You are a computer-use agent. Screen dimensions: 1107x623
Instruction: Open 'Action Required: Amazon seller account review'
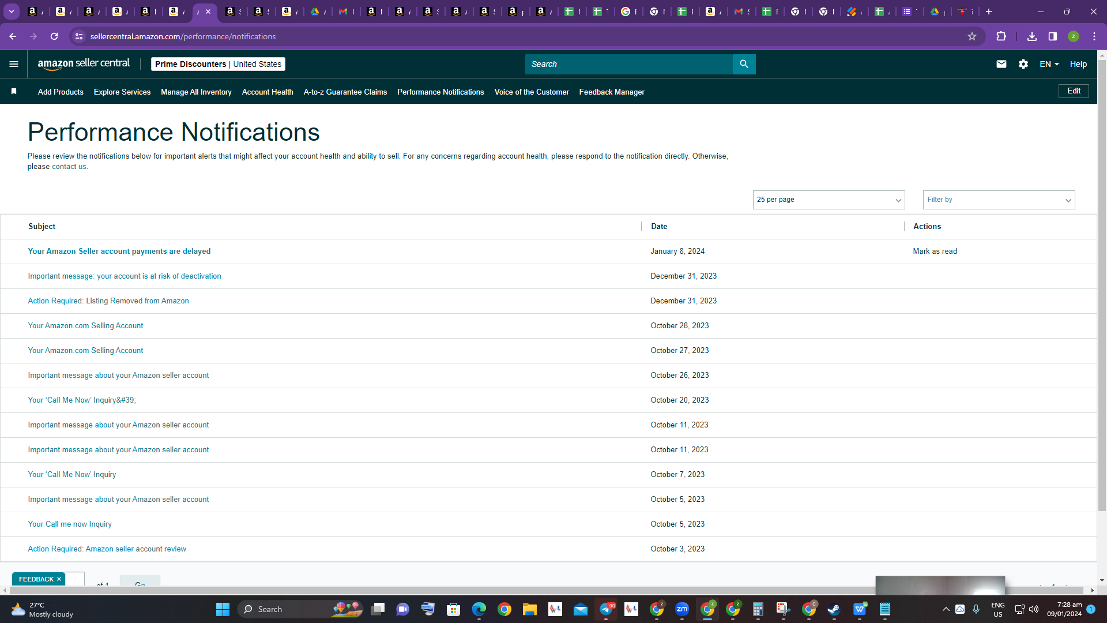(x=107, y=549)
